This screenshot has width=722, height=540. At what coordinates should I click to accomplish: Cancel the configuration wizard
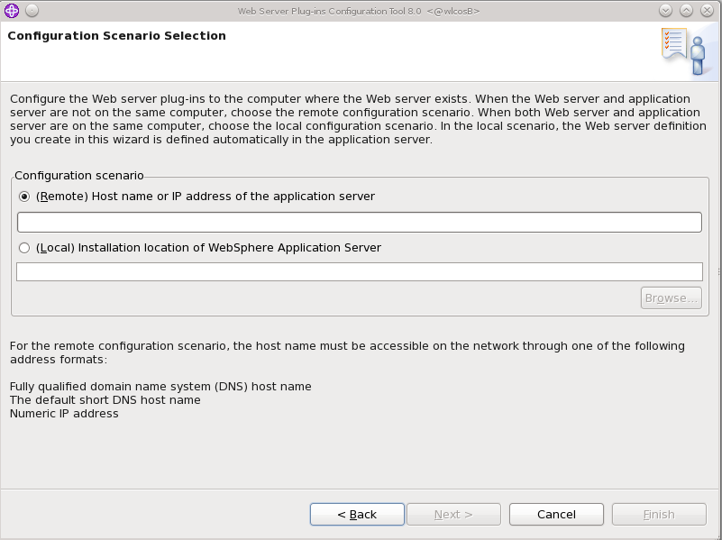556,514
